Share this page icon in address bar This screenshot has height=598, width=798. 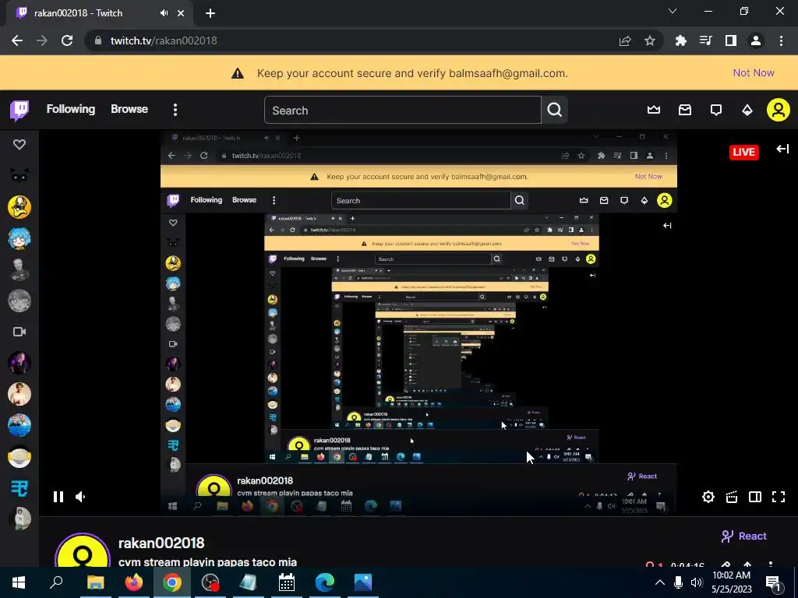tap(625, 40)
